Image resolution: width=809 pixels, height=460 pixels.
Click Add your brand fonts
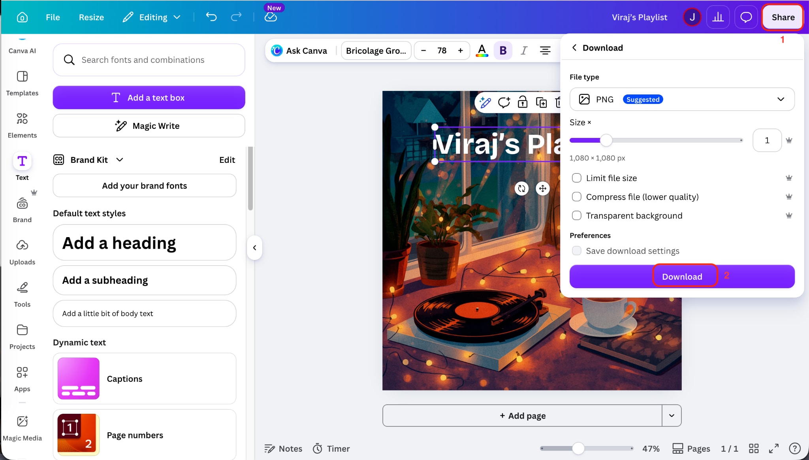click(x=145, y=186)
